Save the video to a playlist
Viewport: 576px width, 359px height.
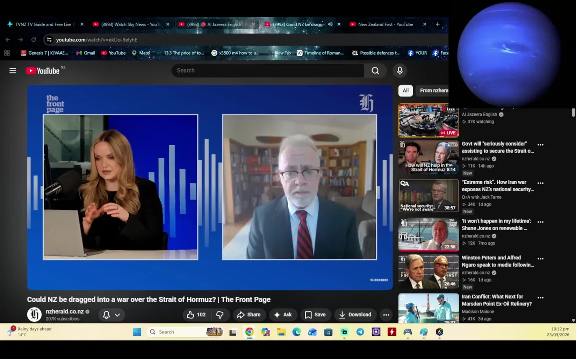tap(315, 315)
